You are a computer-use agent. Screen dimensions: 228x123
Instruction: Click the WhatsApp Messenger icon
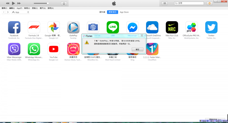34,49
